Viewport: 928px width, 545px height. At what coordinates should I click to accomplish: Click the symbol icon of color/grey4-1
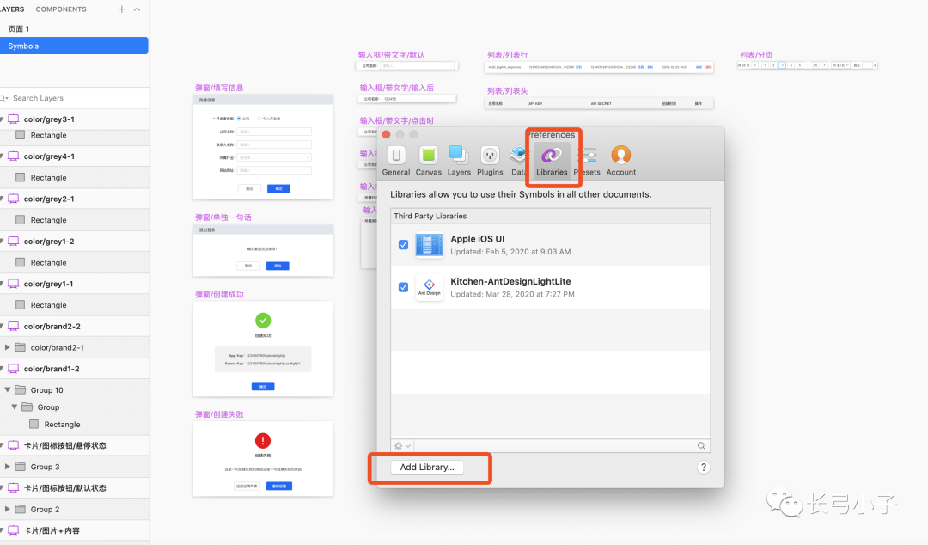pos(14,156)
